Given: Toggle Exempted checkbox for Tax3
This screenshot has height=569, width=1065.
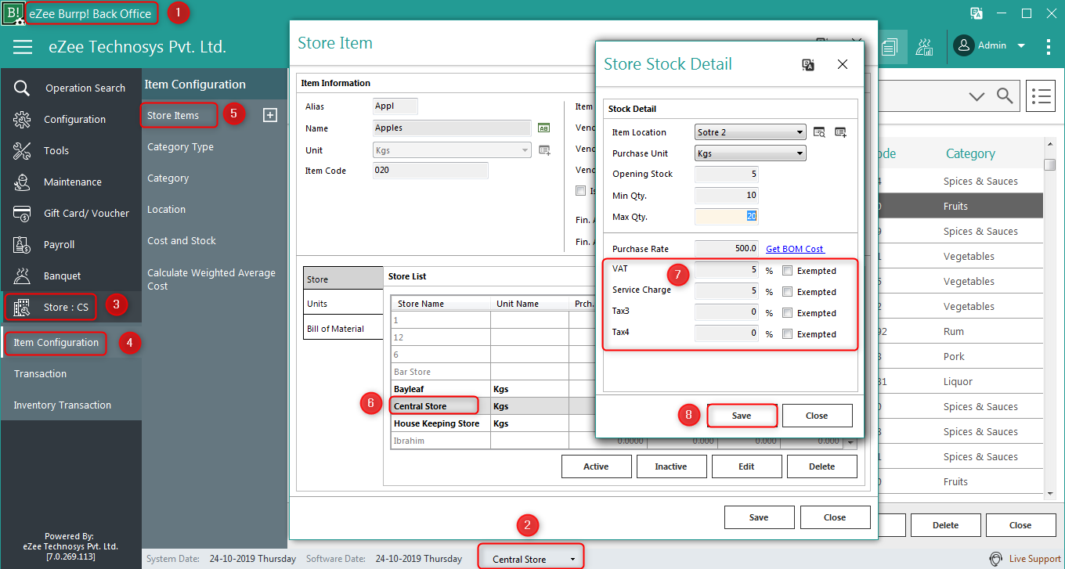Looking at the screenshot, I should coord(788,313).
